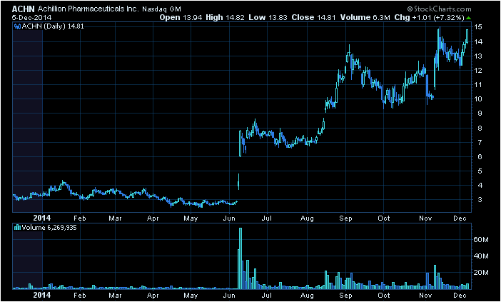Image resolution: width=501 pixels, height=302 pixels.
Task: Click the 13 label on the price axis
Action: pyautogui.click(x=478, y=56)
